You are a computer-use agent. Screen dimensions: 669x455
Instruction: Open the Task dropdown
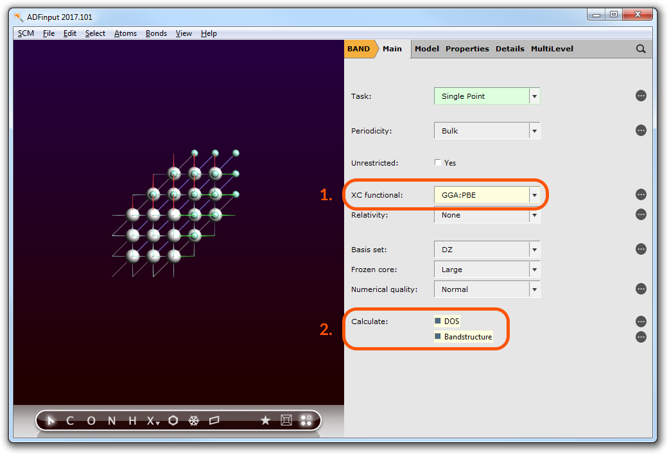[x=534, y=96]
